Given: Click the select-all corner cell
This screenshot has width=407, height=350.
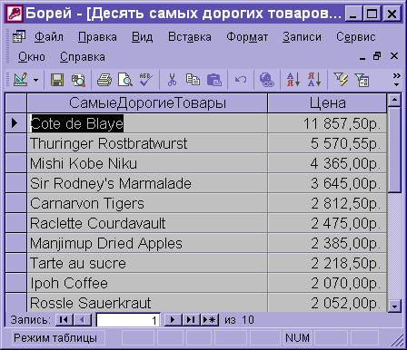Looking at the screenshot, I should (x=16, y=103).
